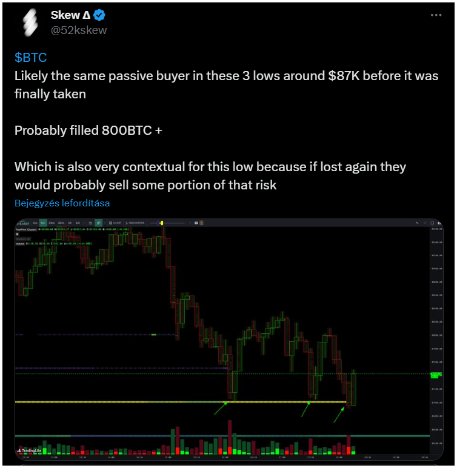Click Bejegyzés lefordítása translate link
Viewport: 457px width, 468px height.
(x=62, y=203)
